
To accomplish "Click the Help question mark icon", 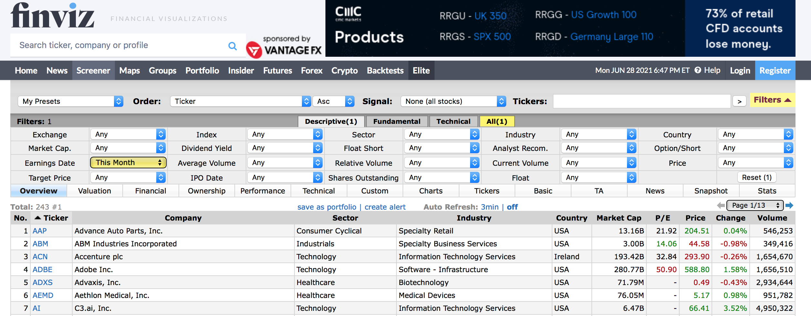I will (698, 70).
